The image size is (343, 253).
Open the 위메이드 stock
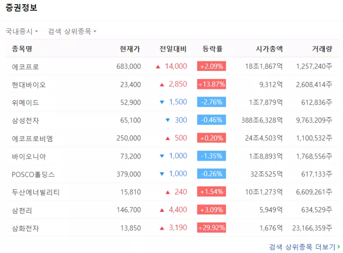(25, 102)
